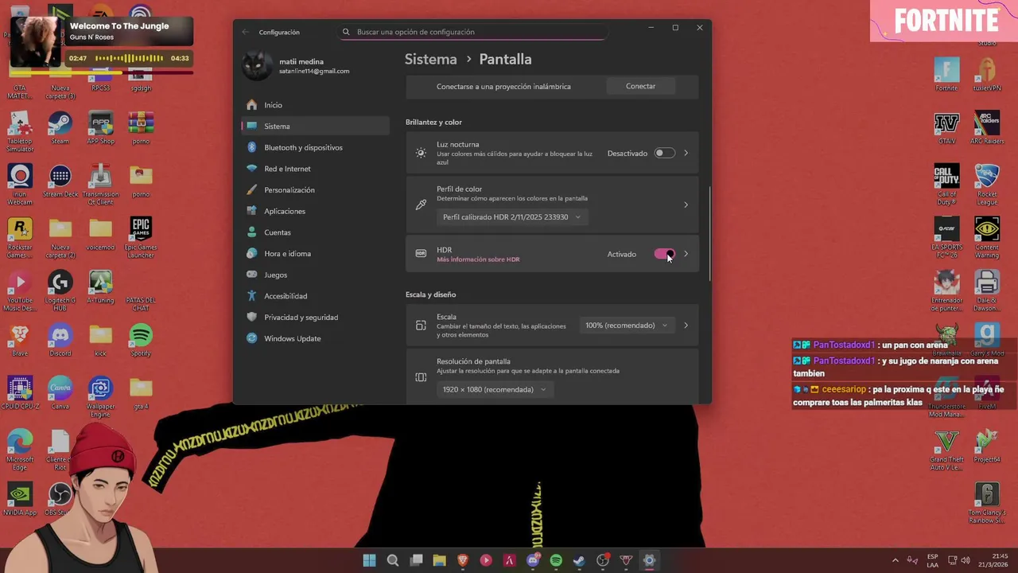Expand Luz nocturna details chevron

point(686,153)
